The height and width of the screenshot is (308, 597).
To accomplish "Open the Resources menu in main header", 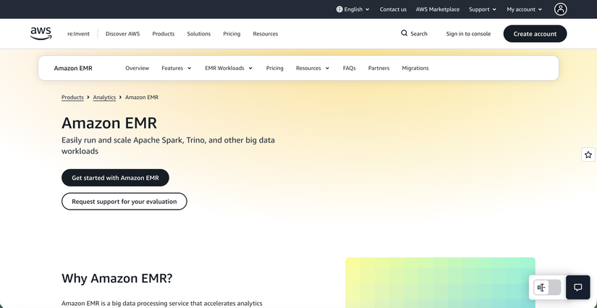I will coord(266,33).
